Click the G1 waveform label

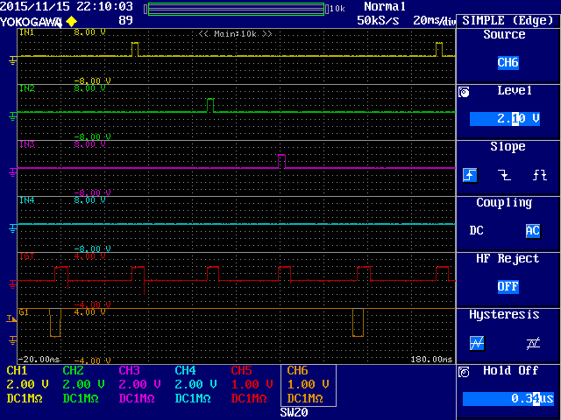(x=24, y=312)
